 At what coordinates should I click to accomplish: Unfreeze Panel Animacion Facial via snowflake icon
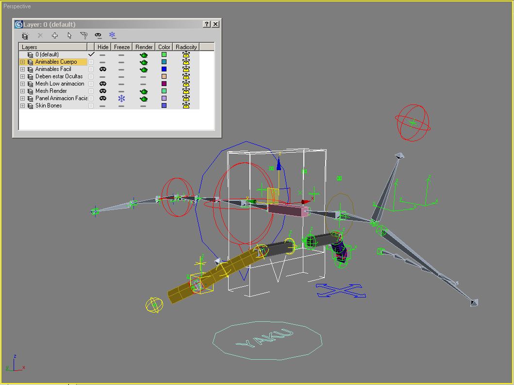click(x=122, y=98)
